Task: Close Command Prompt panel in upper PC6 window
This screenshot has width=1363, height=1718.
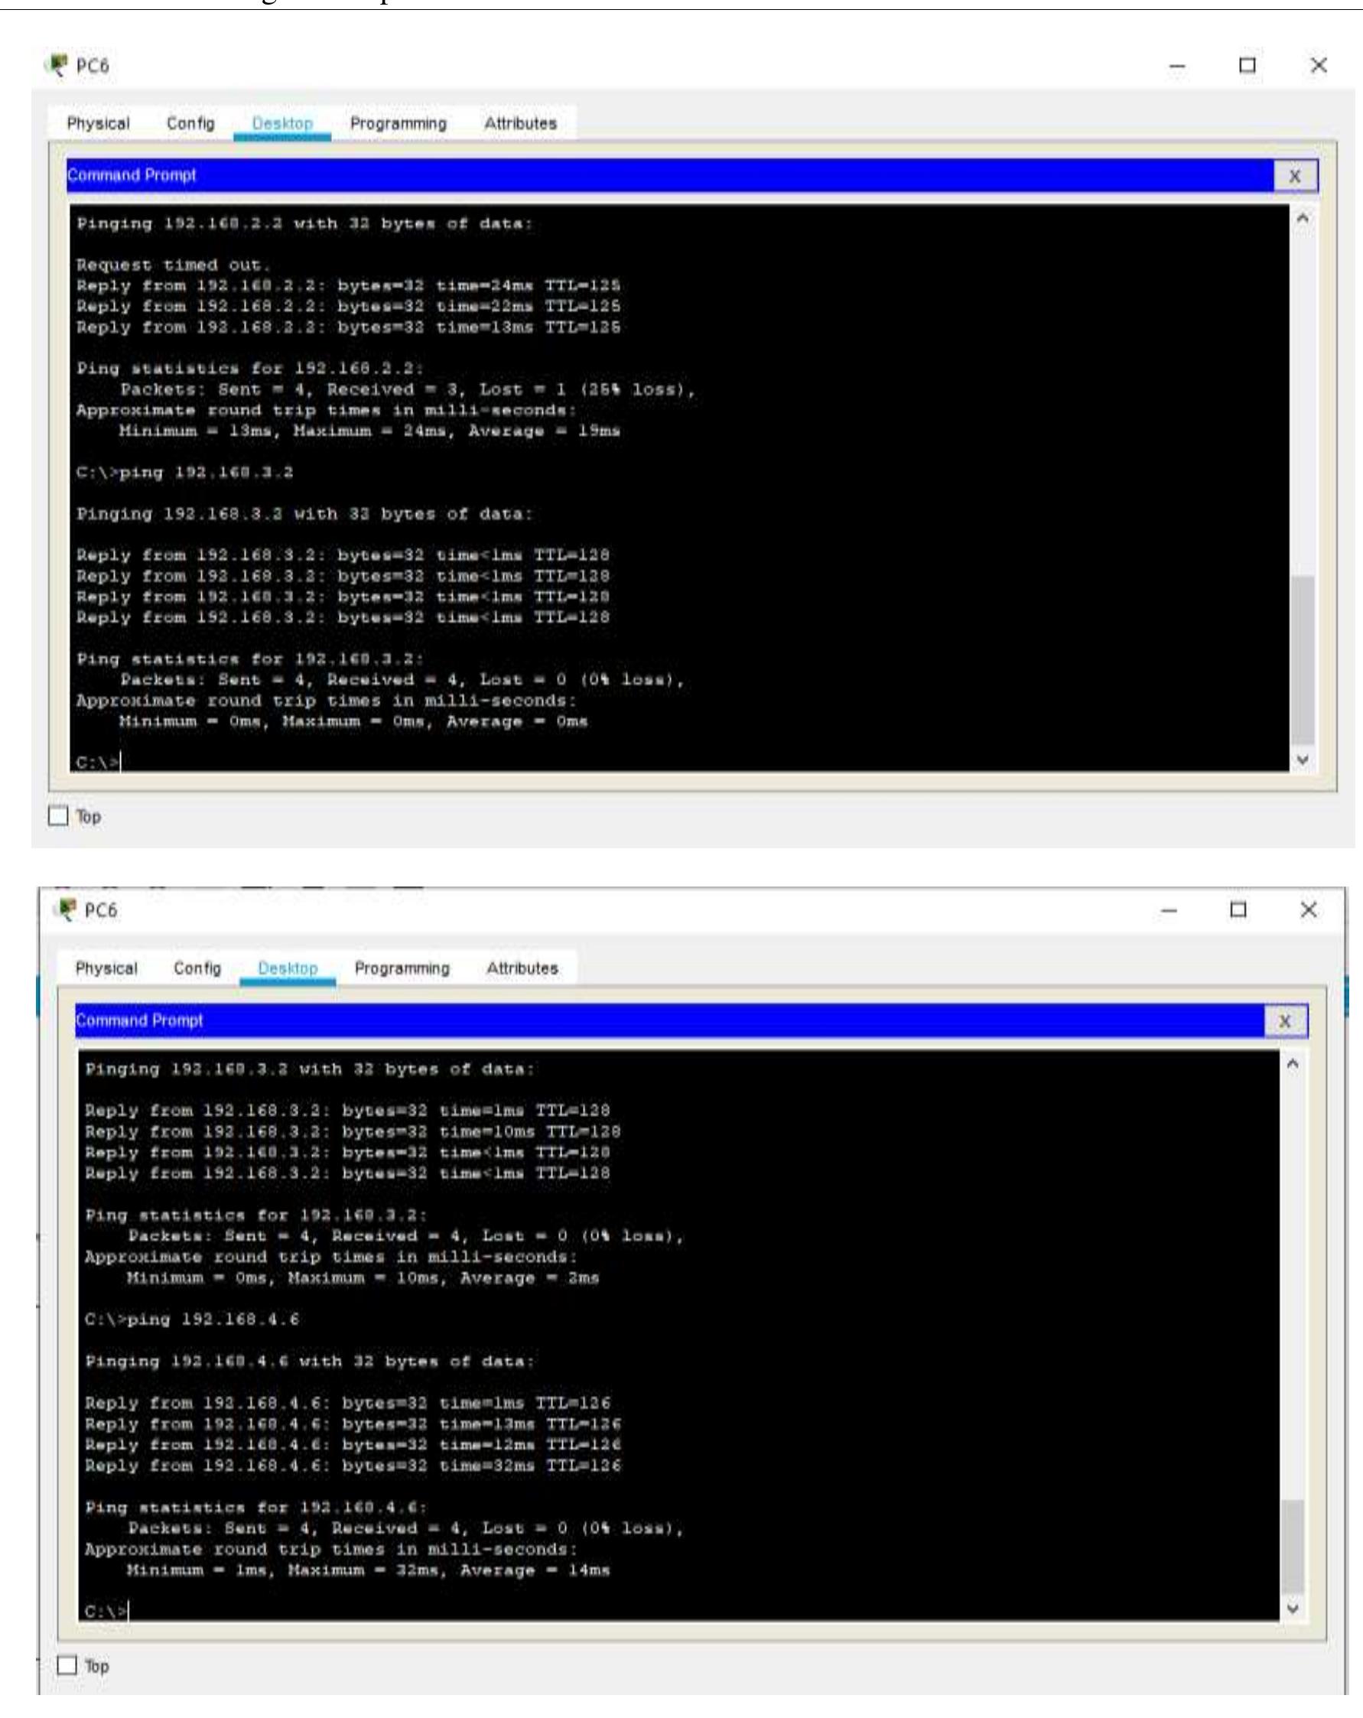Action: tap(1295, 176)
